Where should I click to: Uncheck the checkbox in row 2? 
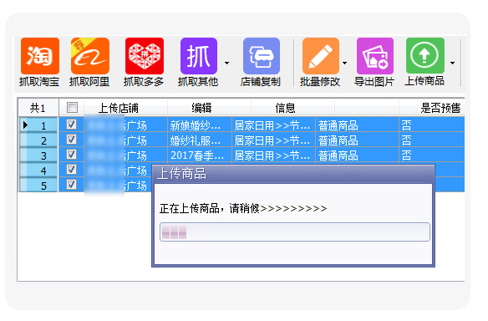[x=71, y=139]
